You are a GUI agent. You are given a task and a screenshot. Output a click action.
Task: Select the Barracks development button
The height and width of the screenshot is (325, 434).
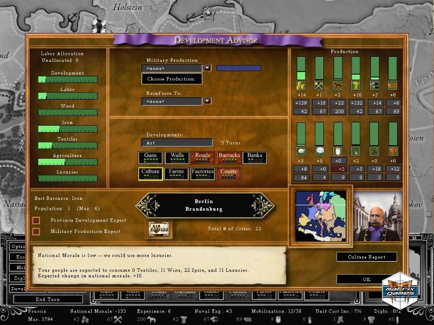(229, 158)
